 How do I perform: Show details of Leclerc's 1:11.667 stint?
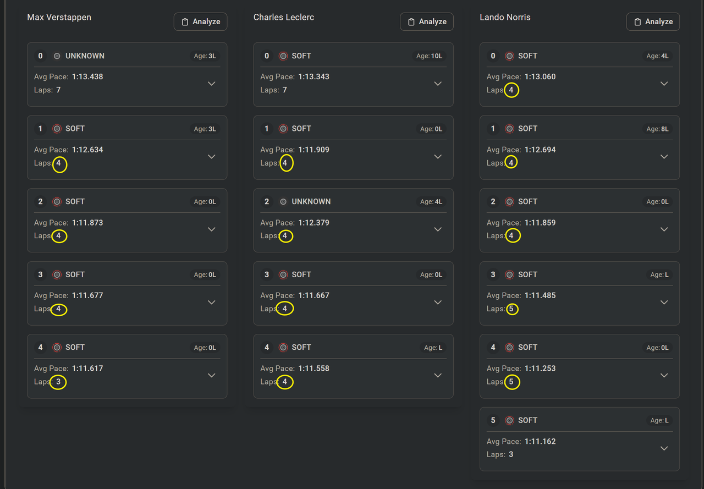point(438,302)
